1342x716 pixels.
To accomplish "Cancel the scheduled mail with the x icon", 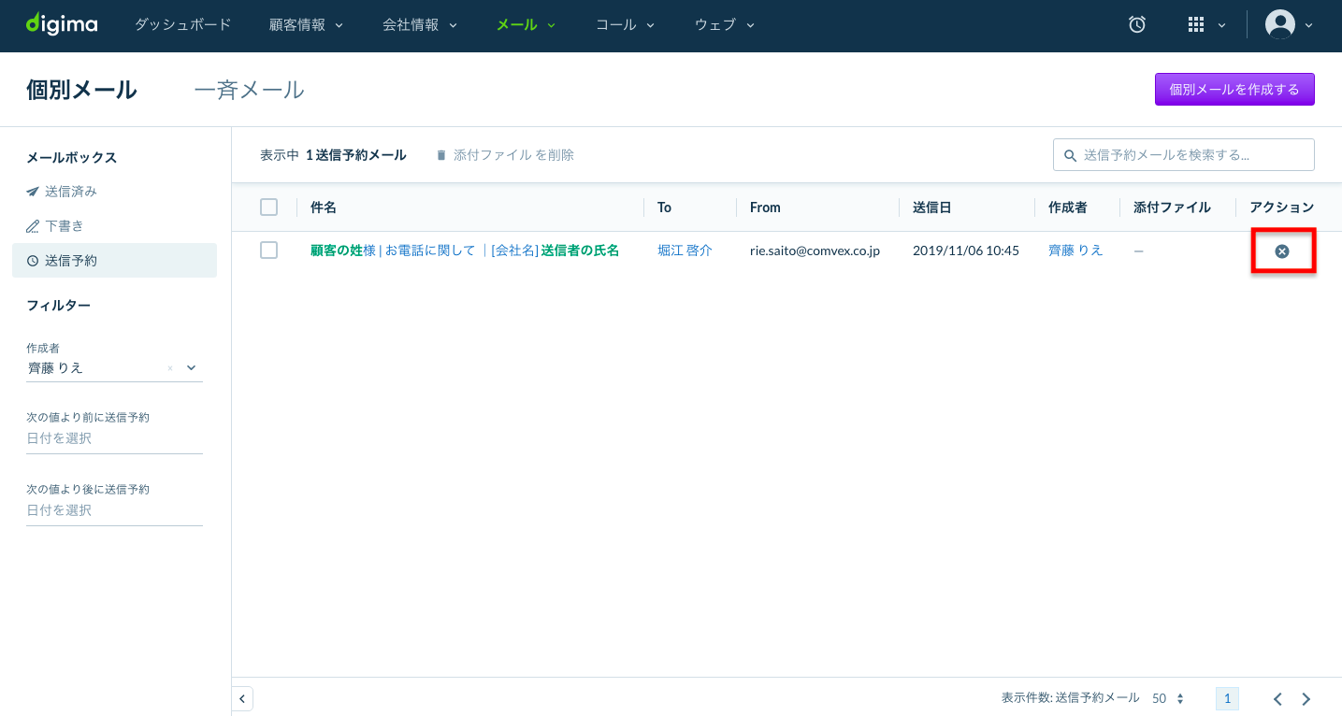I will tap(1282, 251).
